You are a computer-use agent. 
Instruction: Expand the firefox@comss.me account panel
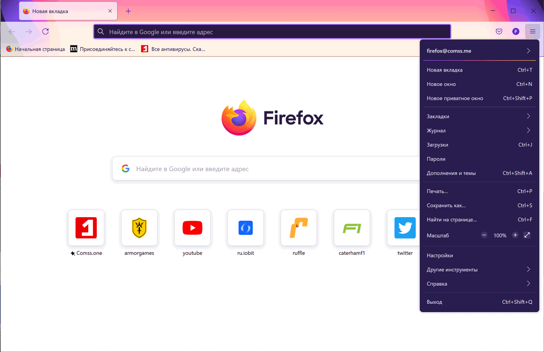tap(479, 51)
